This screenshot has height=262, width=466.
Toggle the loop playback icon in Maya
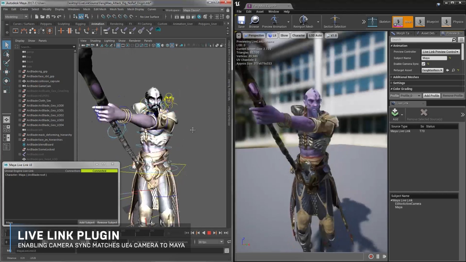tap(229, 242)
